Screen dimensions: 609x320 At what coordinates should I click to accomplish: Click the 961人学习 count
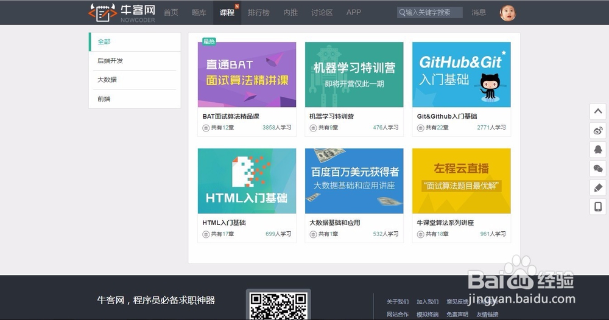[493, 234]
